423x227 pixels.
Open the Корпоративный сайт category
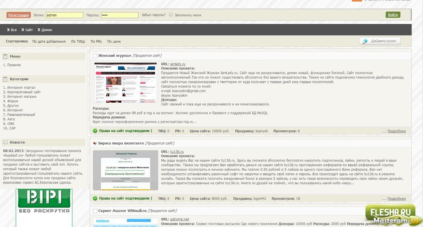pyautogui.click(x=24, y=92)
